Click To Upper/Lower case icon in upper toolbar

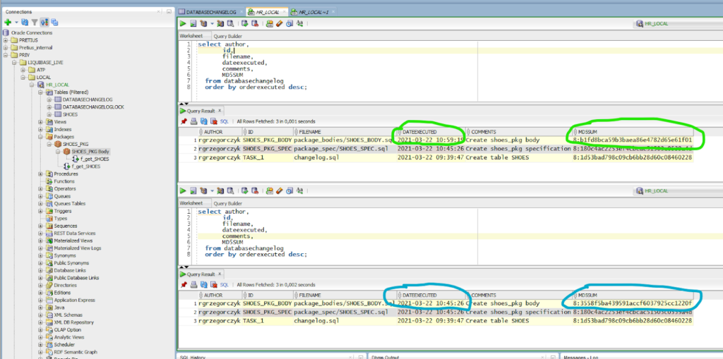click(300, 23)
